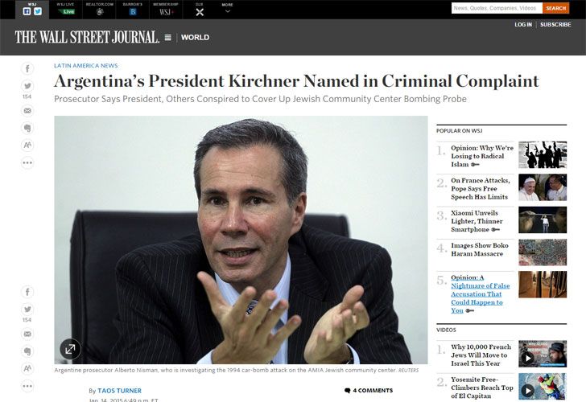Expand the MORE dropdown in top bar
The width and height of the screenshot is (586, 402).
pyautogui.click(x=227, y=8)
